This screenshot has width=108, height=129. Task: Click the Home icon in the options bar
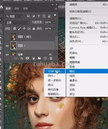[1, 7]
